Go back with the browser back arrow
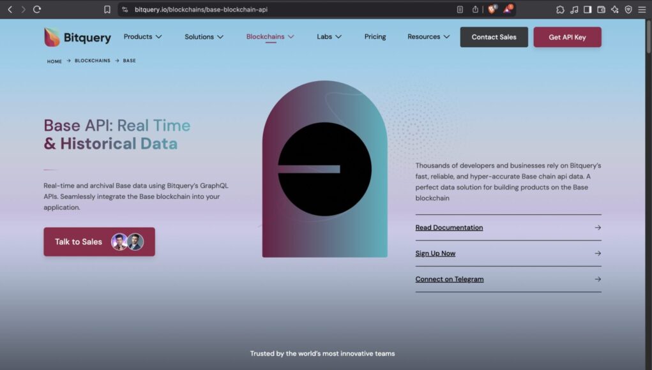Image resolution: width=652 pixels, height=370 pixels. coord(10,9)
